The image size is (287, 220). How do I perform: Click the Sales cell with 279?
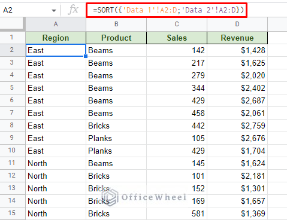177,75
